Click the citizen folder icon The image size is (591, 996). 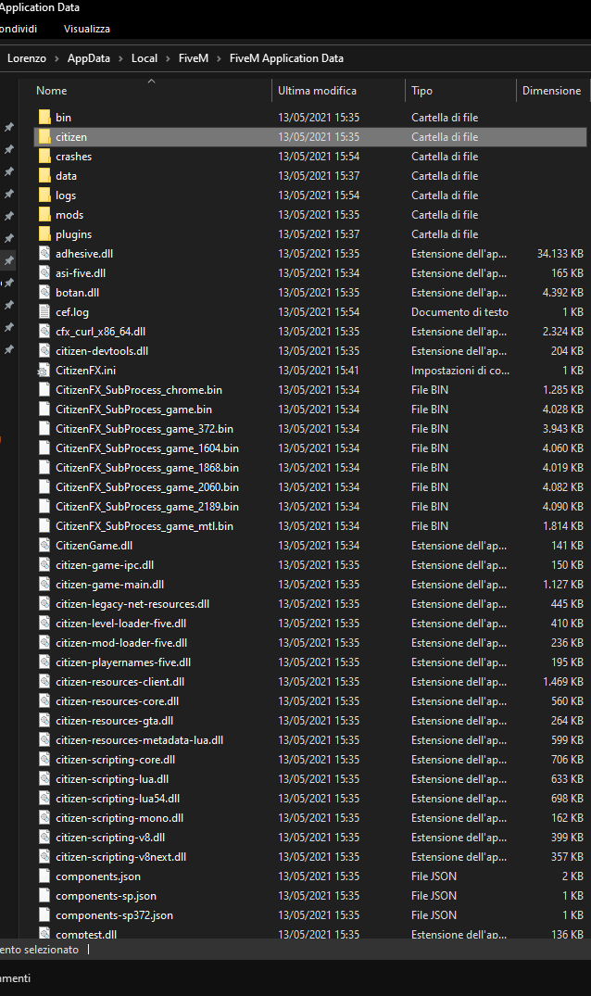[44, 136]
